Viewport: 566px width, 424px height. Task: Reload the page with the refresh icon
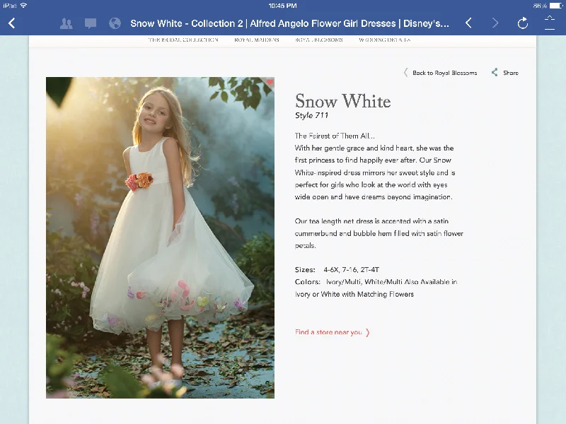click(x=523, y=23)
